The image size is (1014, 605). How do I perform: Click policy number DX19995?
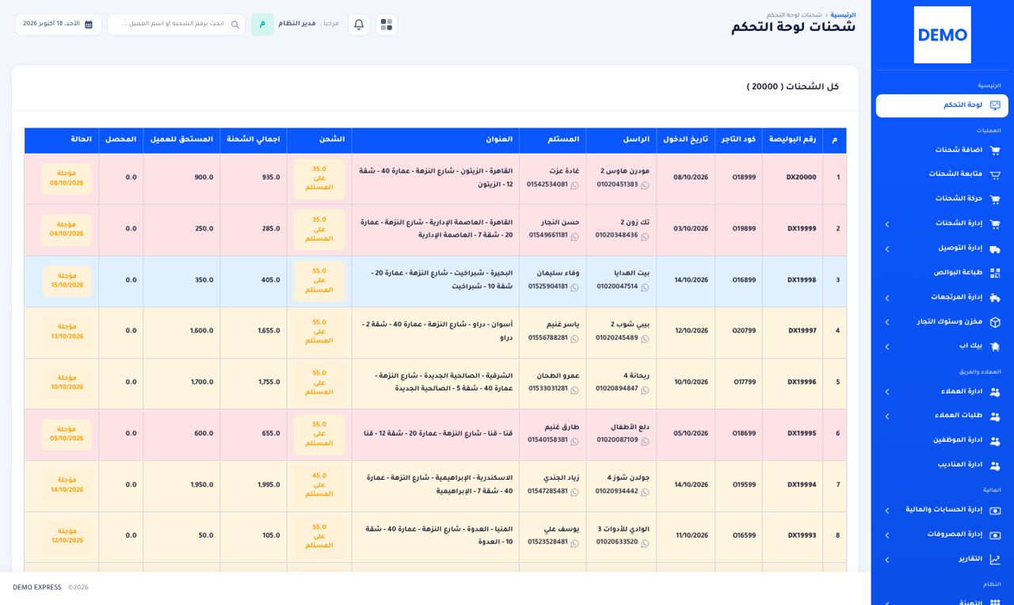802,434
